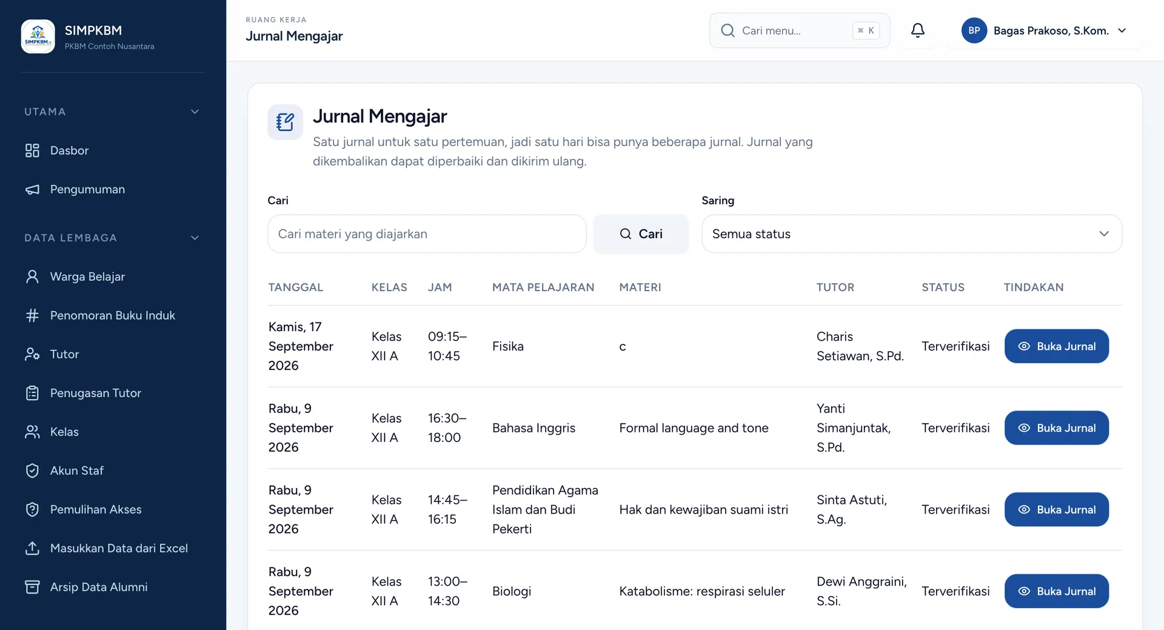Viewport: 1164px width, 630px height.
Task: Click the STATUS column header
Action: pyautogui.click(x=943, y=287)
